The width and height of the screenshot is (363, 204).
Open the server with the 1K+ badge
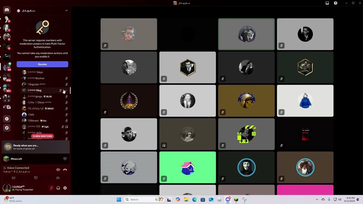(7, 88)
